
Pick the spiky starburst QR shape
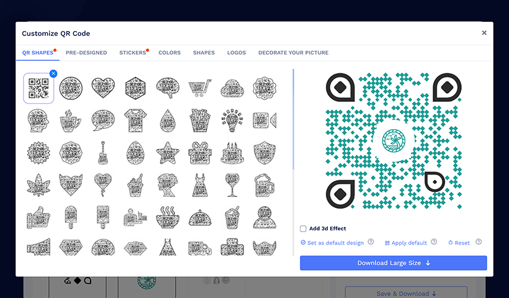[x=38, y=153]
